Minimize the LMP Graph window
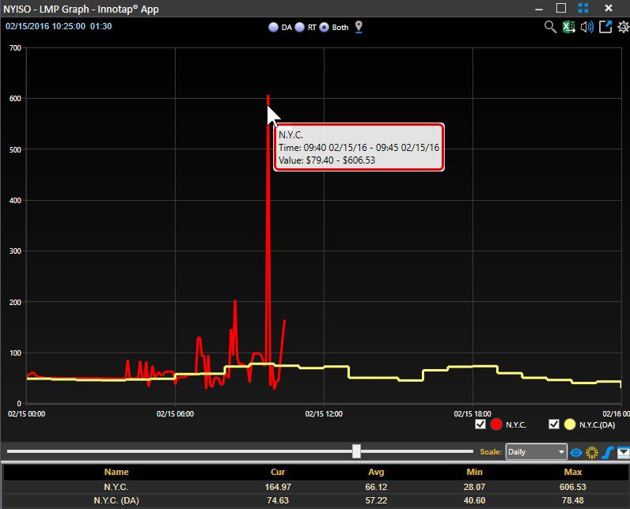This screenshot has height=509, width=630. click(x=539, y=9)
